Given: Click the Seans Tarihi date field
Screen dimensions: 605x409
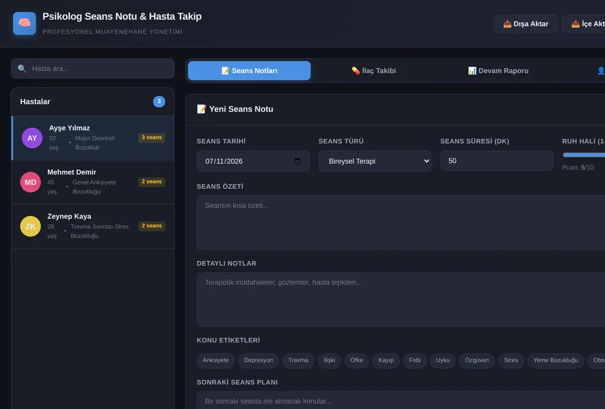Looking at the screenshot, I should tap(253, 161).
